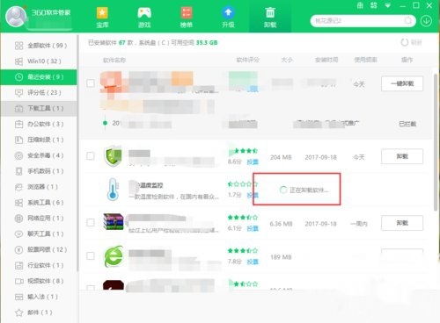Click the green e browser application icon
This screenshot has width=440, height=323.
point(114,256)
